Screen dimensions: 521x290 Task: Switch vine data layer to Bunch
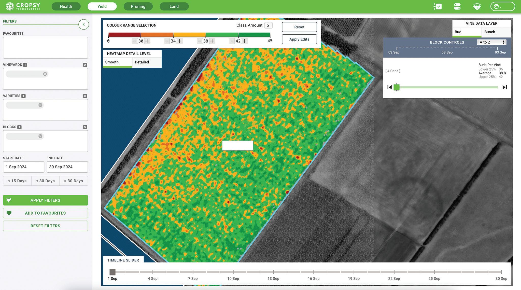pos(490,32)
